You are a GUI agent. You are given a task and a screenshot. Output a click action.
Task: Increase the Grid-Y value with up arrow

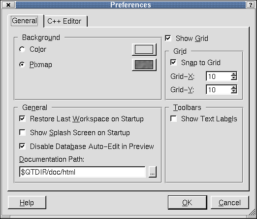(234, 87)
